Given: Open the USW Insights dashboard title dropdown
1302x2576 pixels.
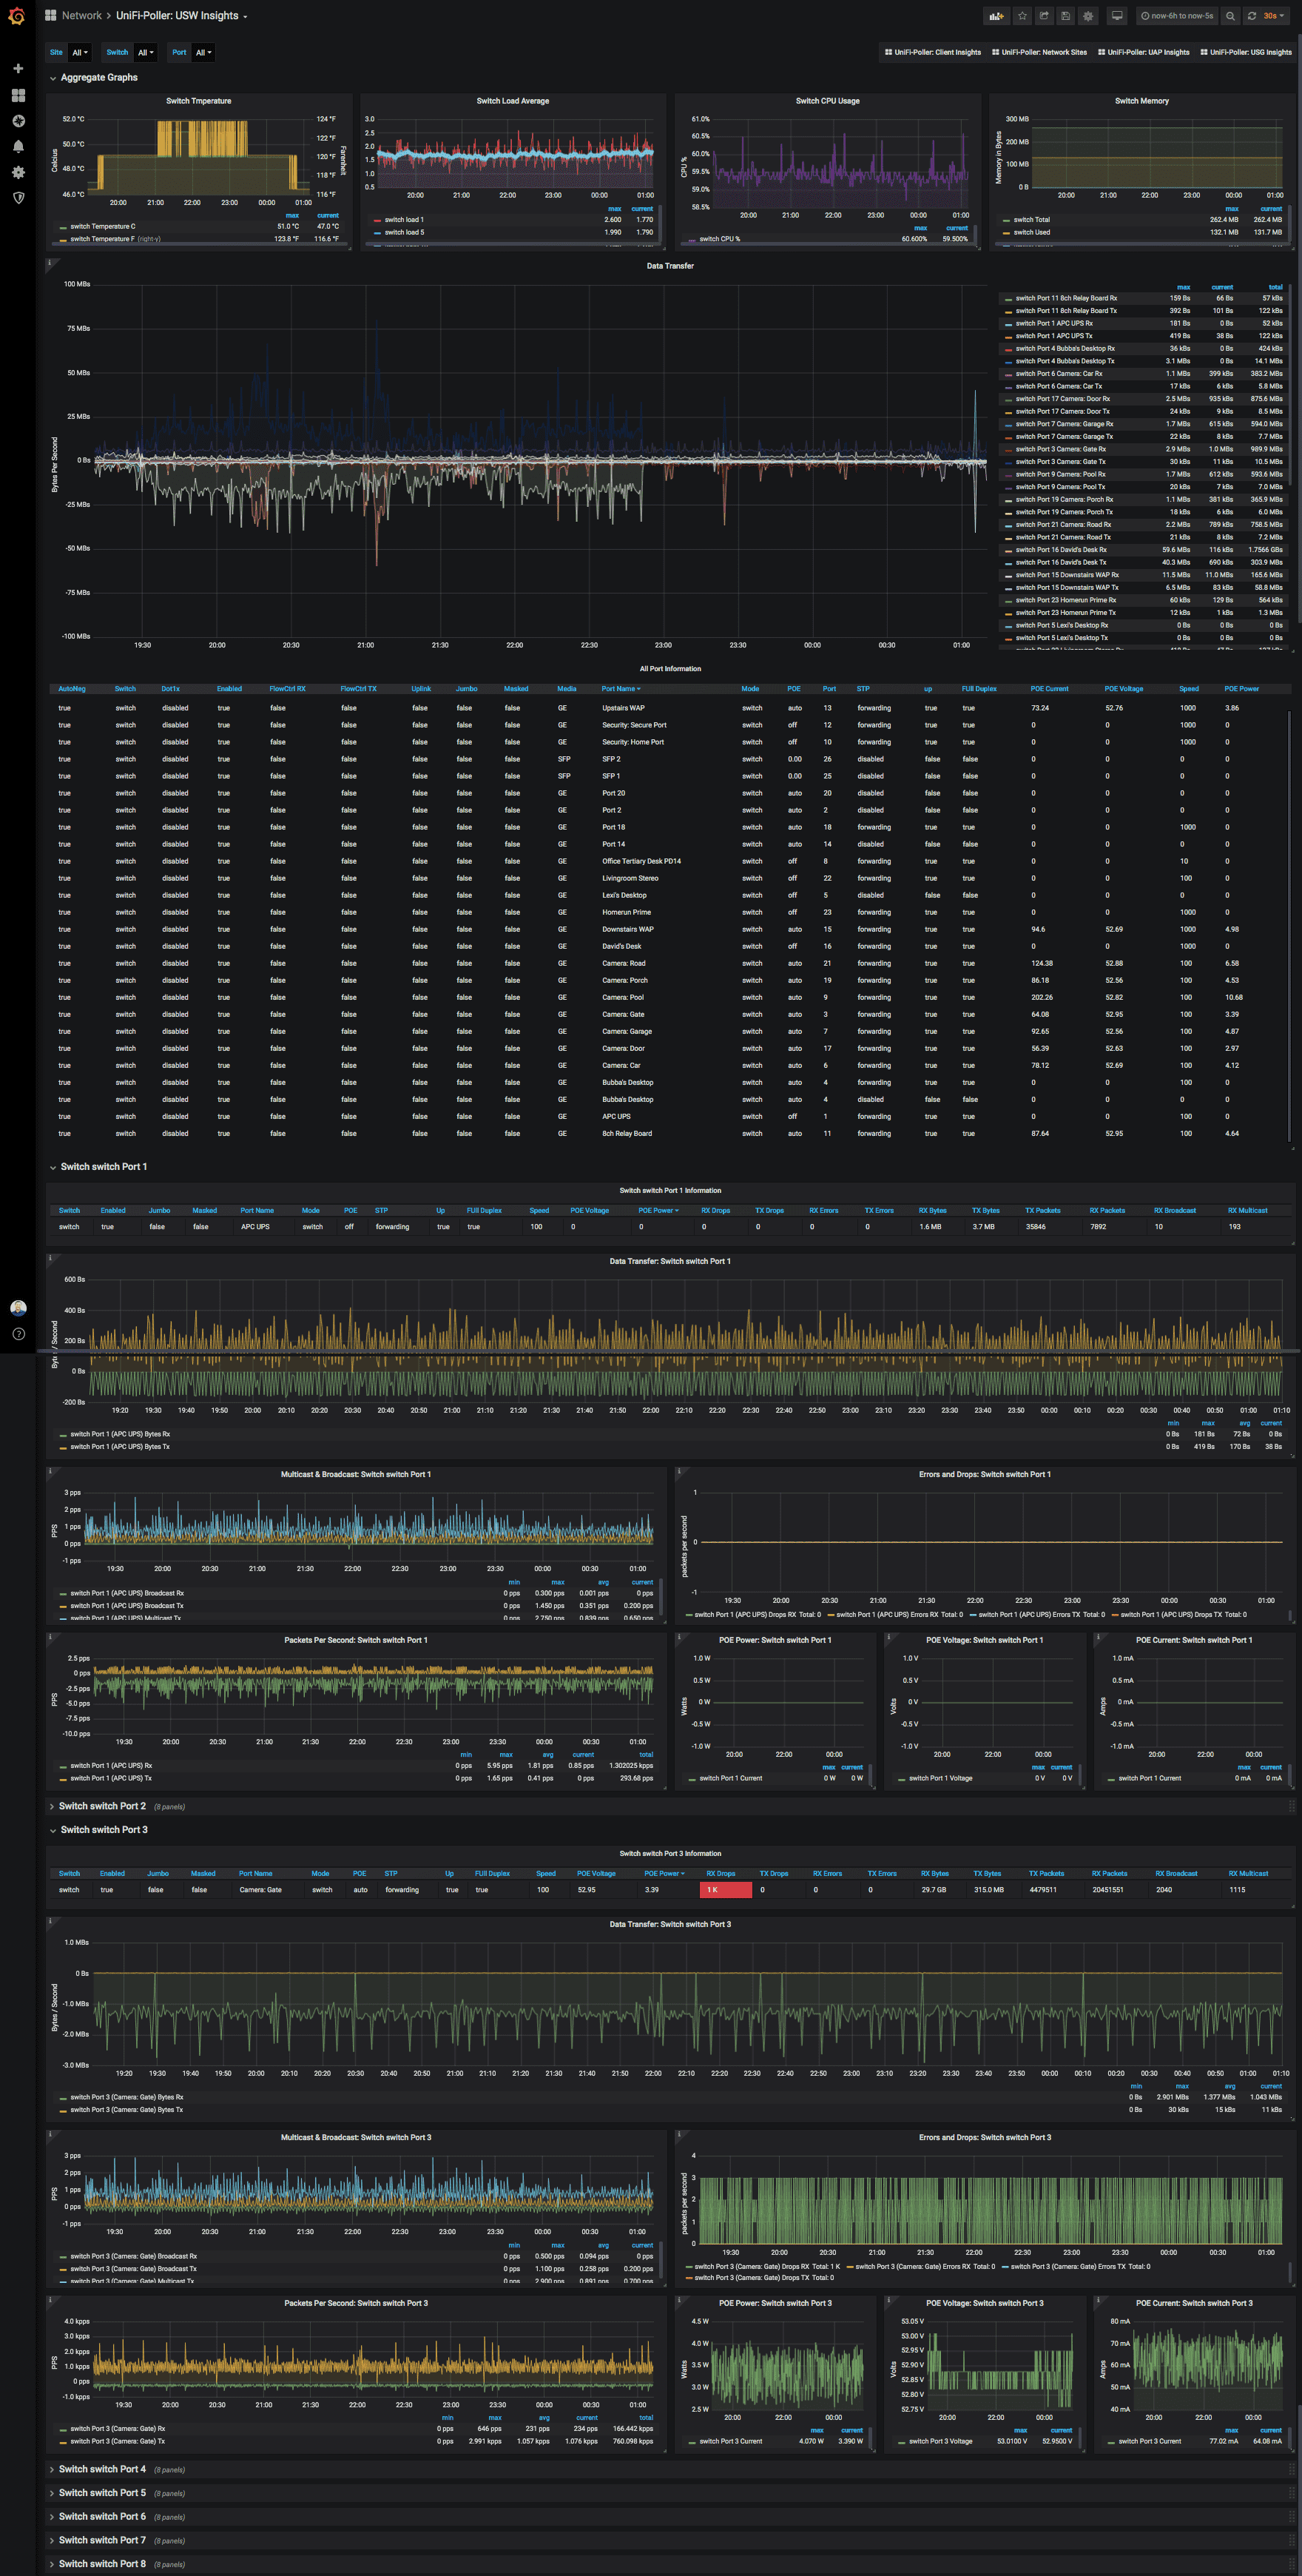Looking at the screenshot, I should click(182, 15).
